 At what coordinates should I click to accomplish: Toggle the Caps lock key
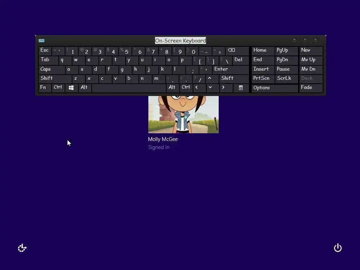coord(52,69)
